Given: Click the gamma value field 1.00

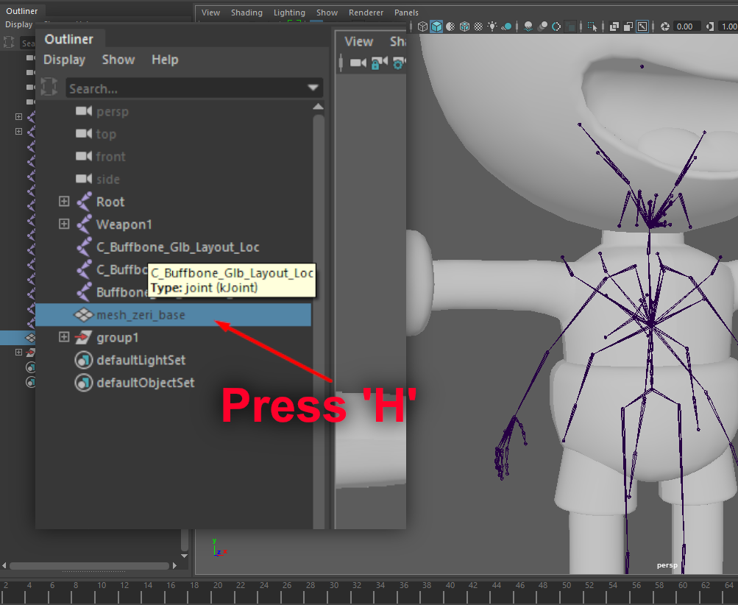Looking at the screenshot, I should pyautogui.click(x=729, y=26).
